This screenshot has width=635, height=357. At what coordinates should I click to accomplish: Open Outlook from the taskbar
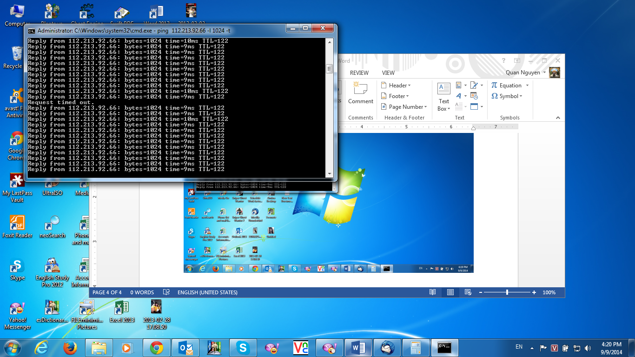pyautogui.click(x=185, y=348)
